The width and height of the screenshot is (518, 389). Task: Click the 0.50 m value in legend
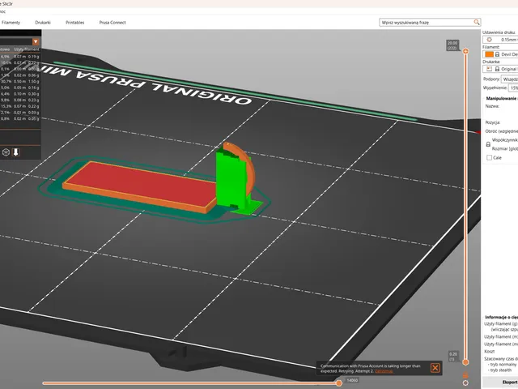point(19,81)
